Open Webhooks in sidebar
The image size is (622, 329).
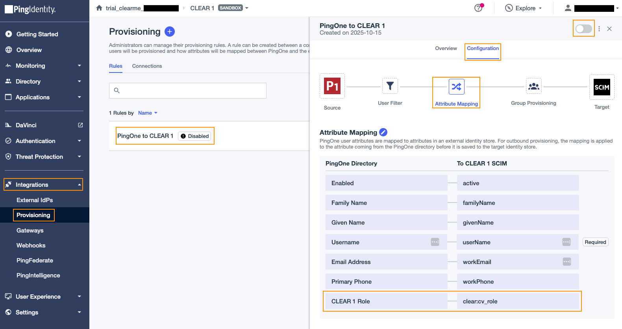click(31, 245)
